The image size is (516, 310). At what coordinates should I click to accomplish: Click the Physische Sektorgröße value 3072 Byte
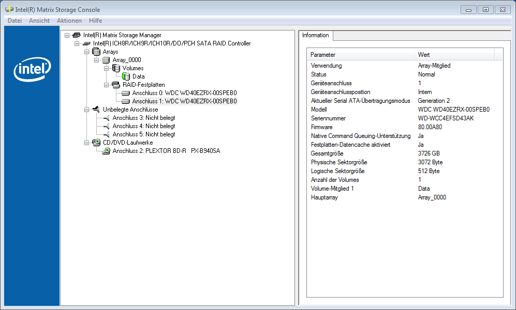[x=430, y=162]
